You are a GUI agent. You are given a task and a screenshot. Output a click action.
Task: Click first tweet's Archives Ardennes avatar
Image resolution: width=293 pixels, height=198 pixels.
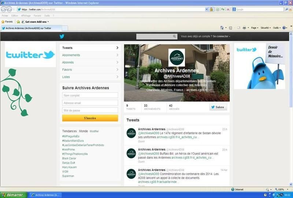pos(131,133)
